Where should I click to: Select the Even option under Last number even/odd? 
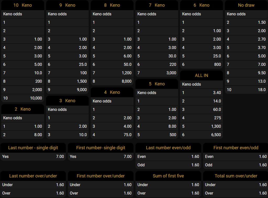tap(168, 156)
